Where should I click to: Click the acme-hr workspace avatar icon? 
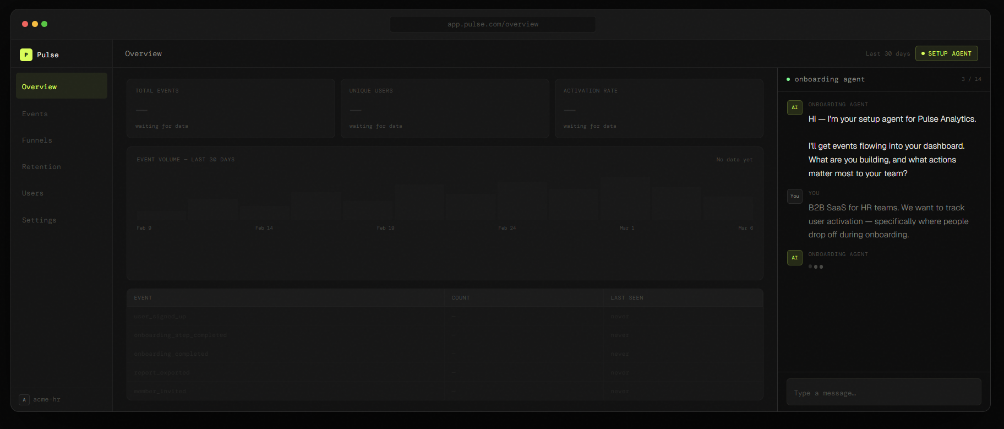[24, 400]
